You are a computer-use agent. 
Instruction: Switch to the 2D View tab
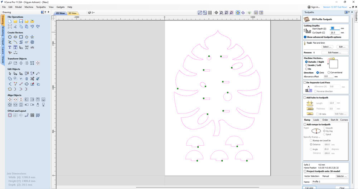(x=60, y=13)
